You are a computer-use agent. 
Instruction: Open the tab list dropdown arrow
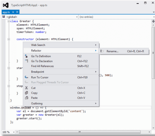click(x=154, y=12)
